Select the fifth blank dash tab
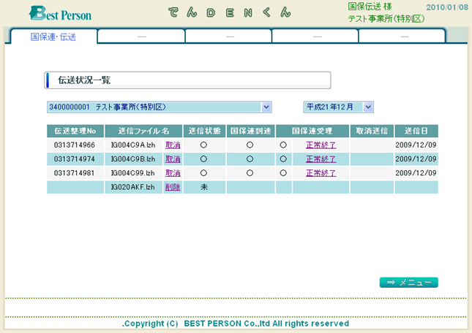 402,37
